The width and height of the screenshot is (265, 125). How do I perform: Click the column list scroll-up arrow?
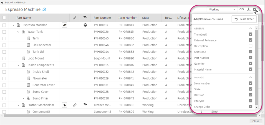tap(256, 28)
